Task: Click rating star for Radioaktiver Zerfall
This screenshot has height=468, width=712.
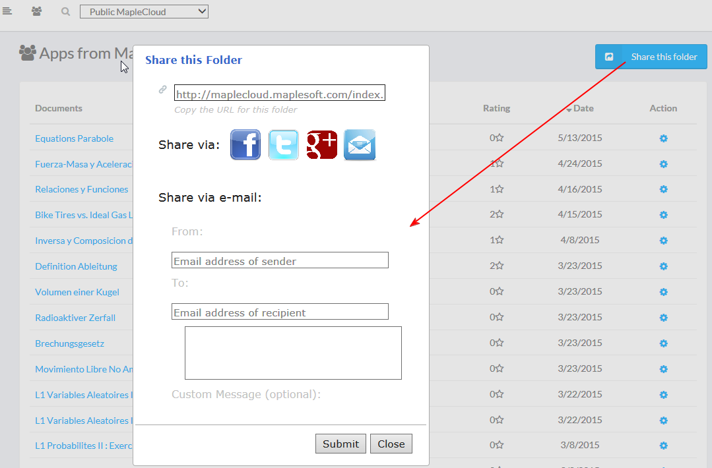Action: [x=500, y=316]
